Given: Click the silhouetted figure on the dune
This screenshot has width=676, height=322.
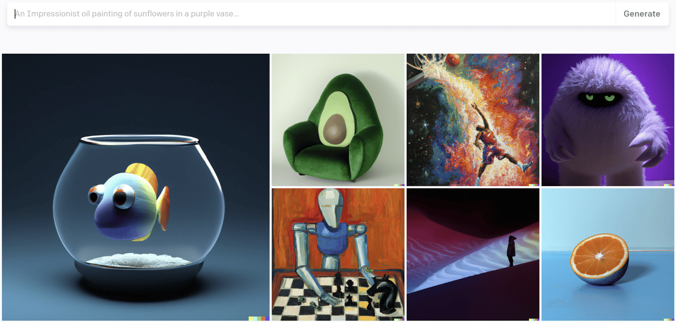Looking at the screenshot, I should tap(511, 251).
